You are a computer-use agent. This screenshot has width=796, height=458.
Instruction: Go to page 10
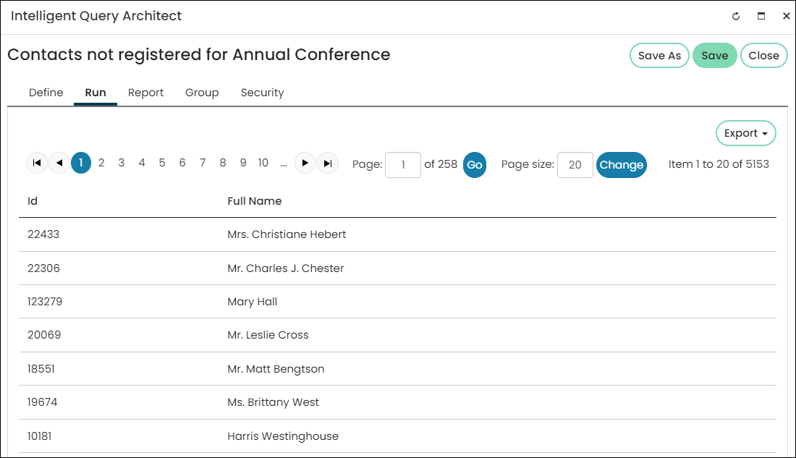pyautogui.click(x=263, y=163)
